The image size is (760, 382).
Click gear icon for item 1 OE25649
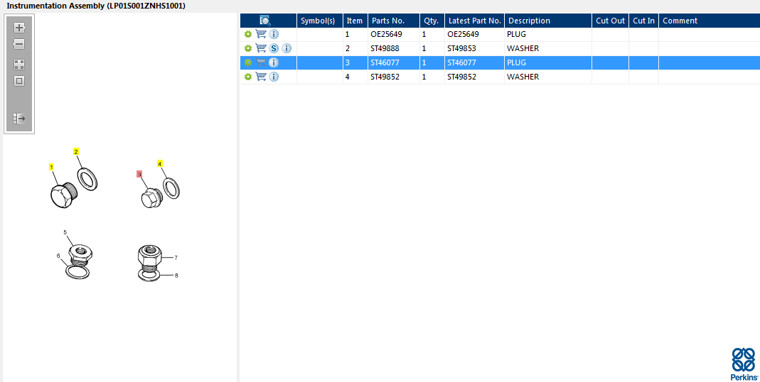pos(247,34)
